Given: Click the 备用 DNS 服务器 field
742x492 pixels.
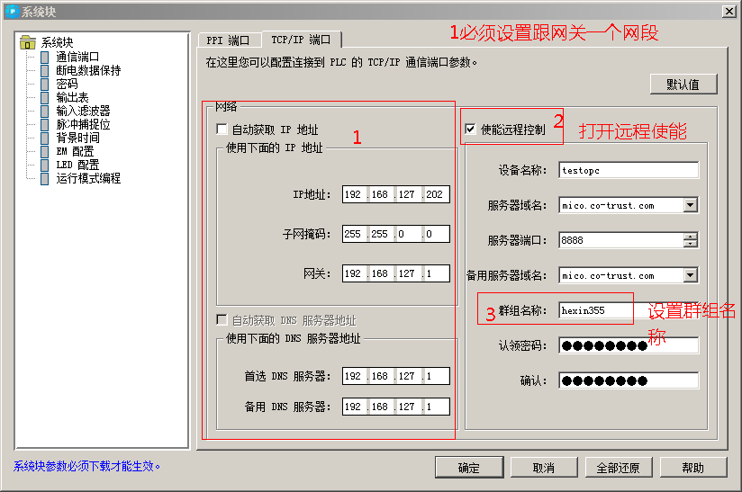Looking at the screenshot, I should (x=396, y=407).
